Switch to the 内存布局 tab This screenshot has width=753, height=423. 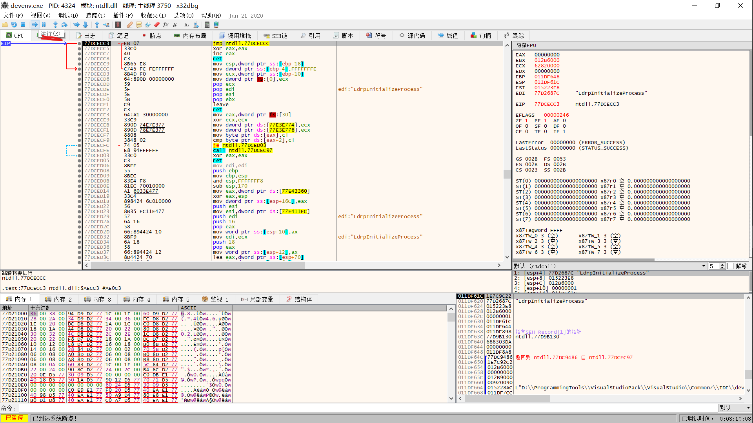tap(190, 36)
